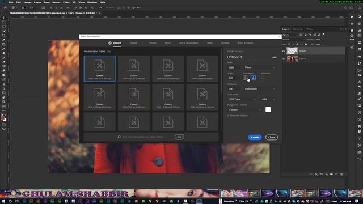Click the Shape 1 layer thumbnail
Viewport: 363px width, 204px height.
click(x=292, y=51)
